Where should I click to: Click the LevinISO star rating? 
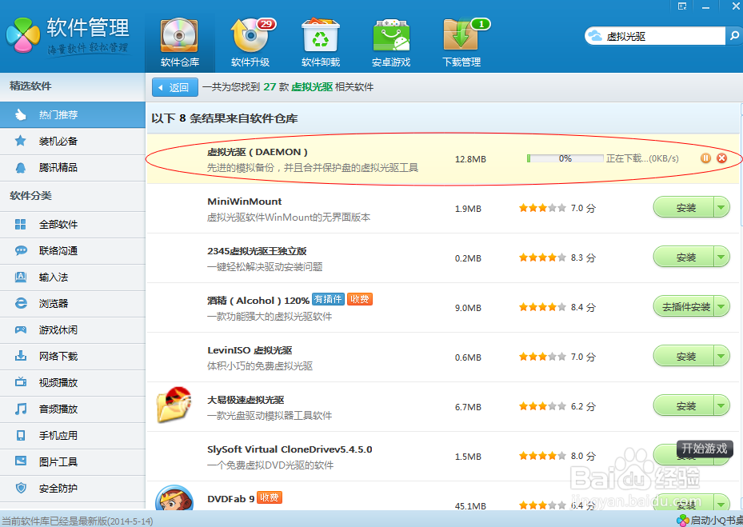542,357
